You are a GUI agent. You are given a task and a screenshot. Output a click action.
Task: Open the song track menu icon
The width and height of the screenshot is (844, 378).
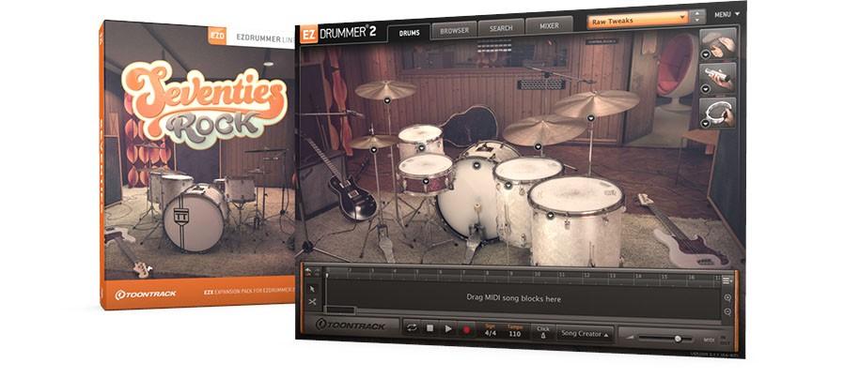[727, 280]
